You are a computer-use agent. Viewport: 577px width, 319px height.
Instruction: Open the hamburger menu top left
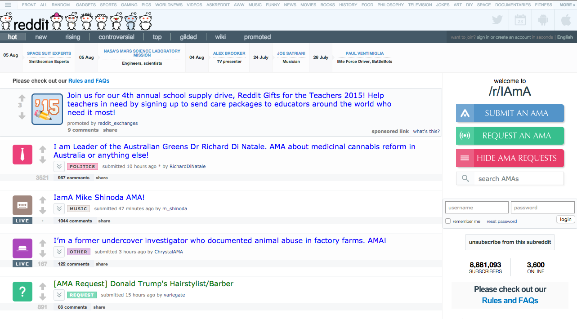click(x=8, y=4)
